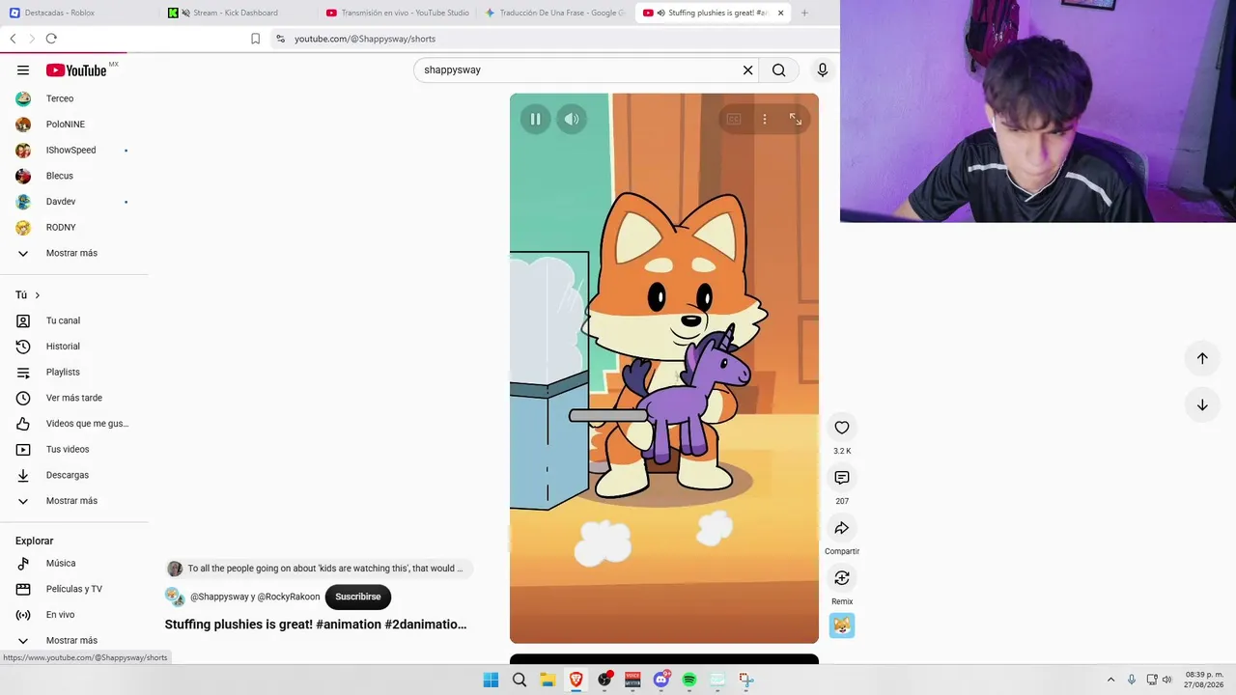Start voice search with the microphone
This screenshot has height=695, width=1236.
click(823, 69)
